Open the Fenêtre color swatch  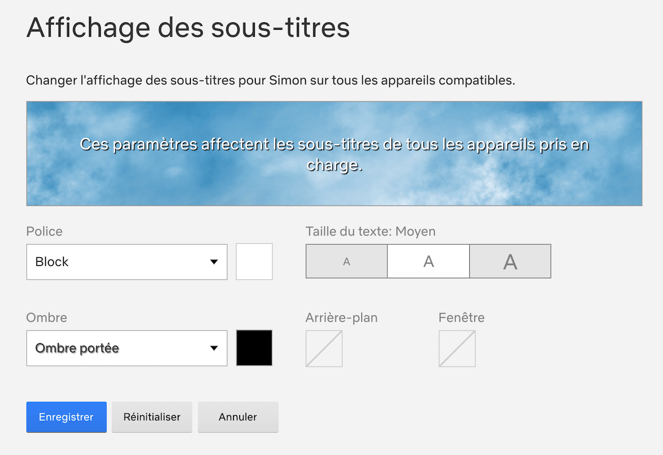[457, 348]
